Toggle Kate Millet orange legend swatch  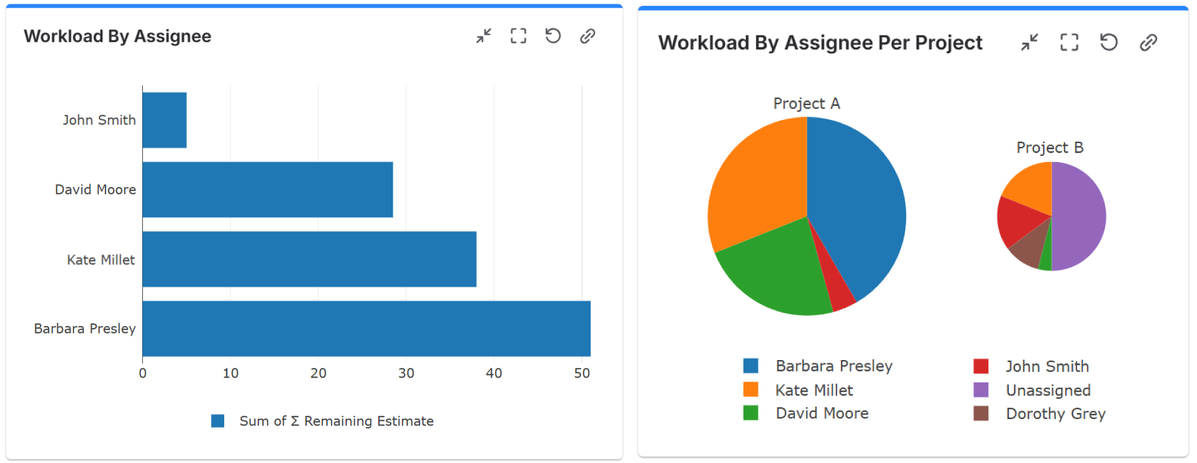point(751,390)
